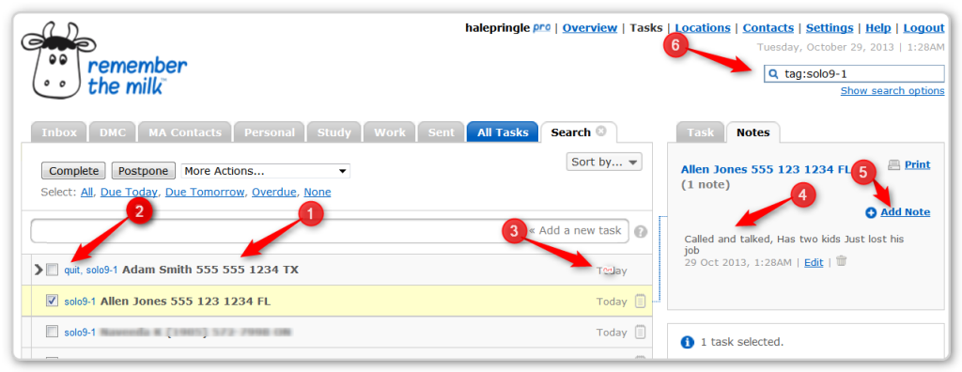The height and width of the screenshot is (372, 962).
Task: Select tasks Due Today
Action: (x=129, y=192)
